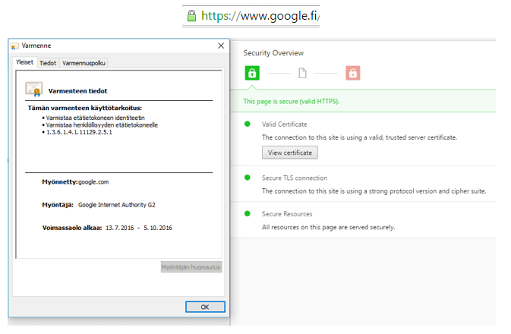The width and height of the screenshot is (511, 334).
Task: Close the Varmenne dialog
Action: 221,46
